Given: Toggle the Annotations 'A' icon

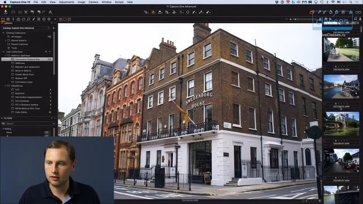Looking at the screenshot, I should 50,12.
